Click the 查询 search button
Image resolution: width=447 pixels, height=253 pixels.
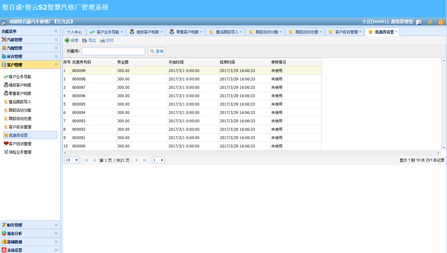point(157,51)
